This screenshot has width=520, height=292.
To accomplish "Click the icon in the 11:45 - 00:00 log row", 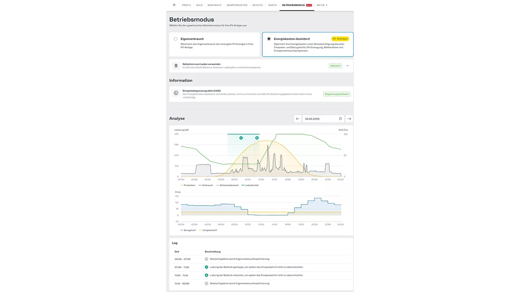I will (206, 283).
